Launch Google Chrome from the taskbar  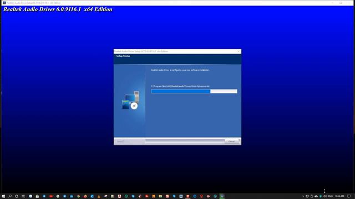(78, 196)
